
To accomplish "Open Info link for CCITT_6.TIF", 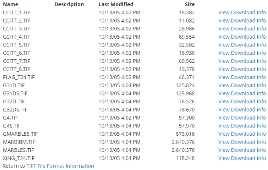I will tap(261, 53).
